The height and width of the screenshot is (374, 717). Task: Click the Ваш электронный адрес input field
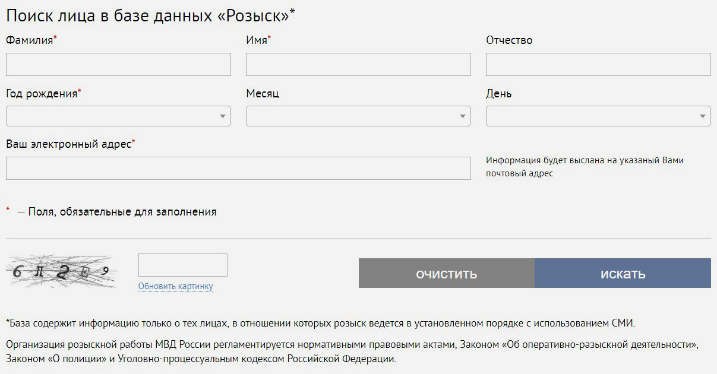[x=238, y=168]
